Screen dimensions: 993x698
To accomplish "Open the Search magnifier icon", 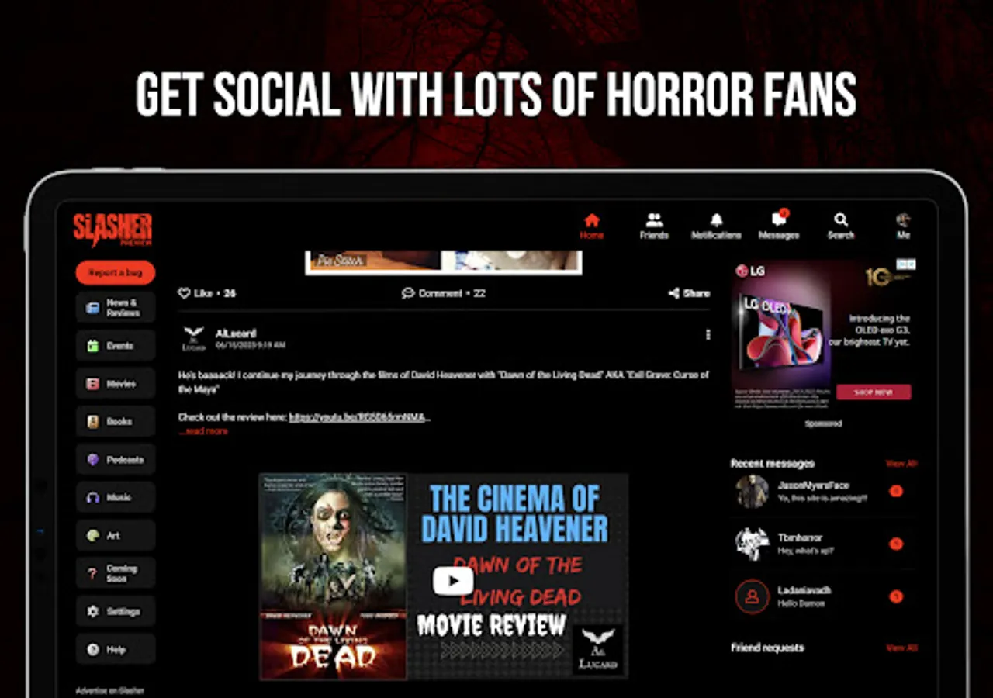I will pyautogui.click(x=841, y=220).
